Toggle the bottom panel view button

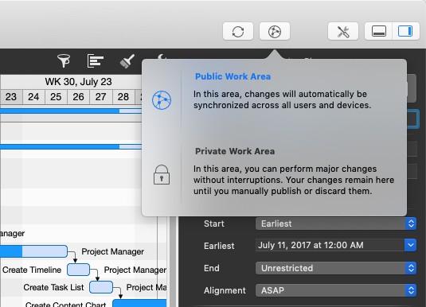click(379, 31)
